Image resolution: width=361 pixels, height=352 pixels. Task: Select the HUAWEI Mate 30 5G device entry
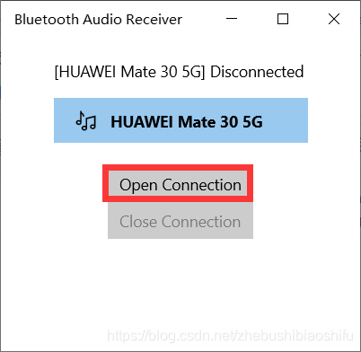[x=180, y=120]
